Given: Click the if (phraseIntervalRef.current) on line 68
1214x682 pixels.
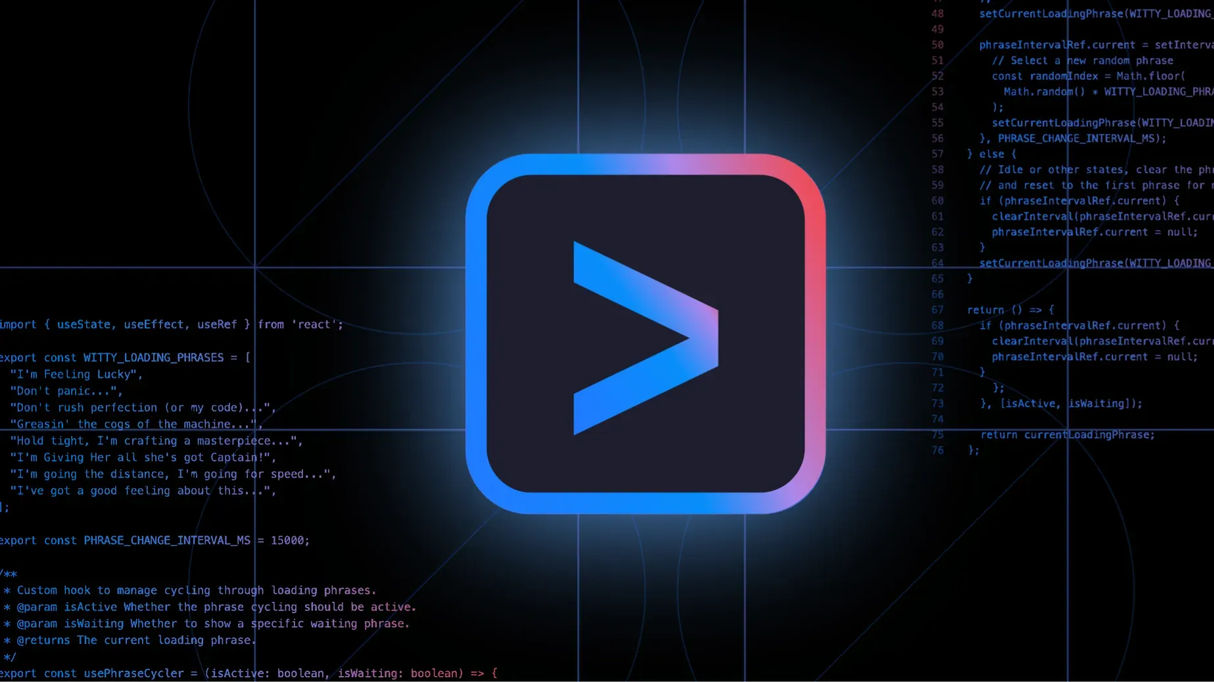Looking at the screenshot, I should coord(1079,326).
